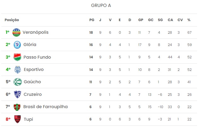198x128 pixels.
Task: Click the Passo Fundo team crest
Action: 17,57
